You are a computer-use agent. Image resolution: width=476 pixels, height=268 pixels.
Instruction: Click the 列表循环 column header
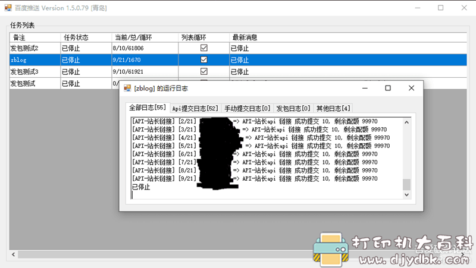tap(203, 37)
